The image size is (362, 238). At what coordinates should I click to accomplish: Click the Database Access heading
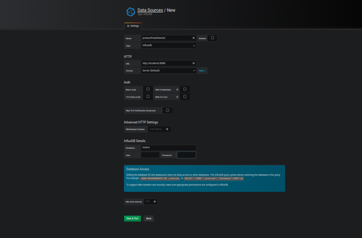tap(138, 169)
